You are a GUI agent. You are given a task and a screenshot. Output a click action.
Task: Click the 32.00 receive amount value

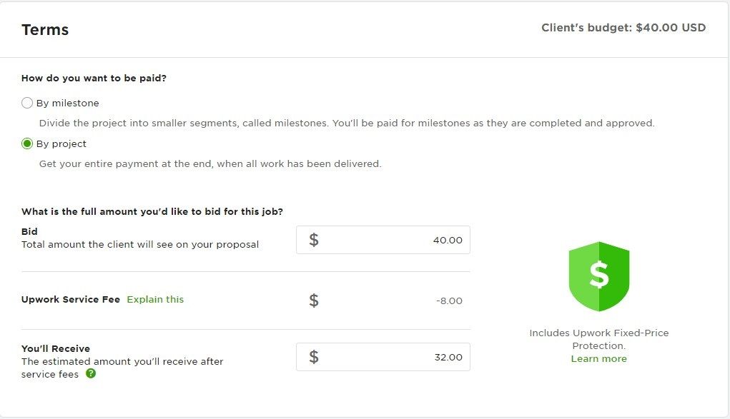pos(449,356)
